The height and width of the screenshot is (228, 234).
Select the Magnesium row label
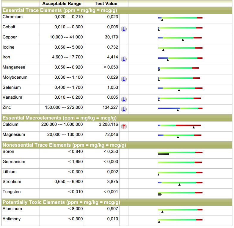pyautogui.click(x=14, y=134)
